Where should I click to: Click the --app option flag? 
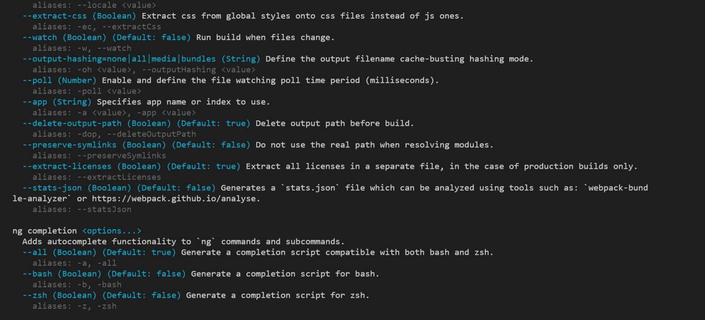[x=34, y=102]
